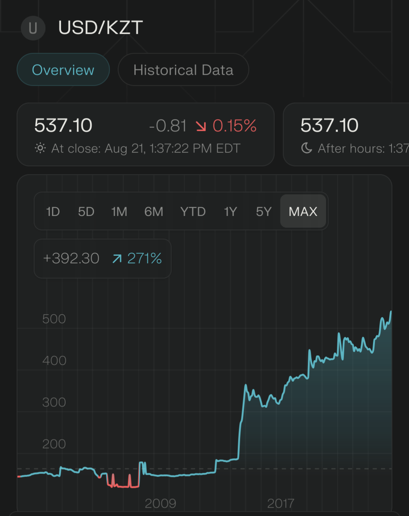The width and height of the screenshot is (409, 516).
Task: Click the sun icon beside At close
Action: (40, 148)
